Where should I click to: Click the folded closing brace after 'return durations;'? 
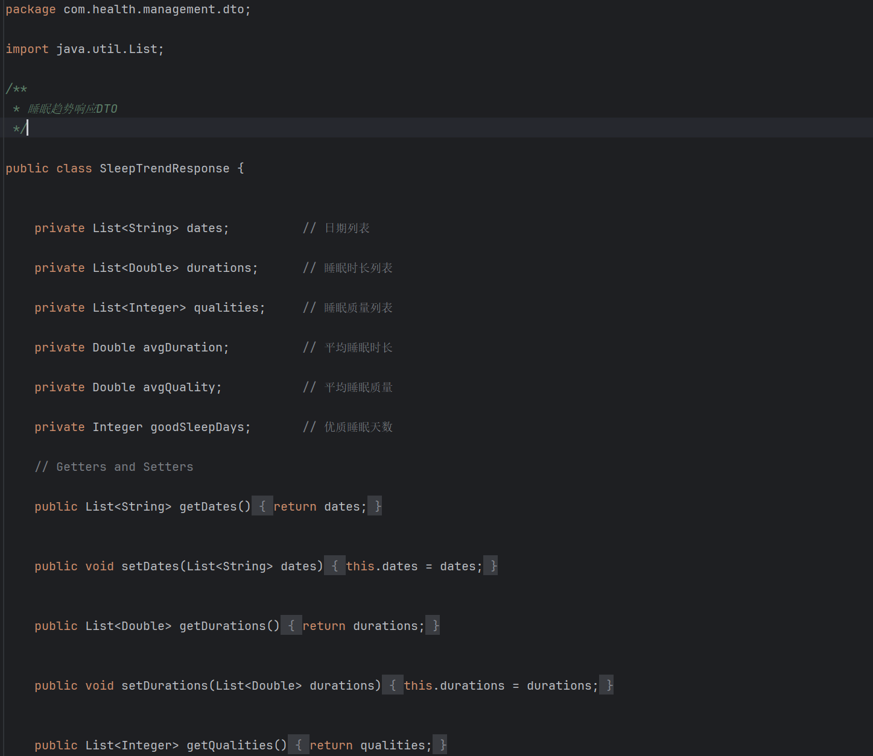coord(433,626)
